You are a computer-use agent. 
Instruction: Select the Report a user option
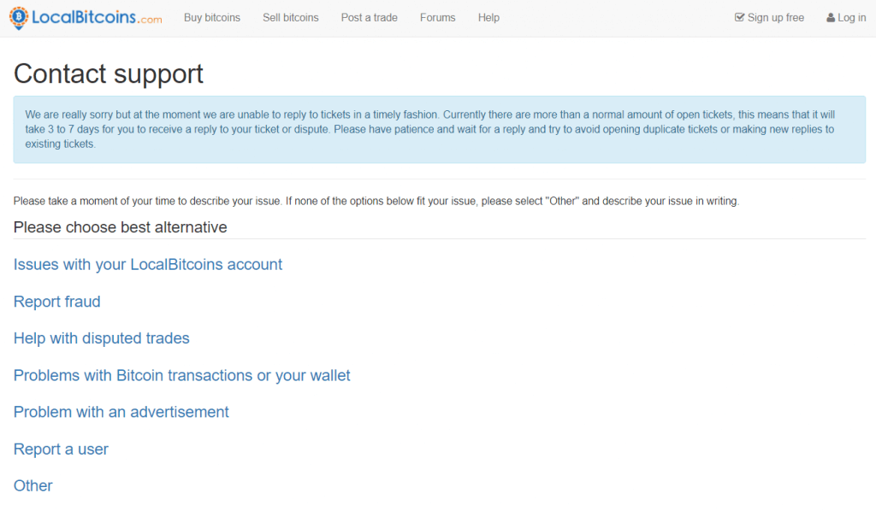pos(61,449)
